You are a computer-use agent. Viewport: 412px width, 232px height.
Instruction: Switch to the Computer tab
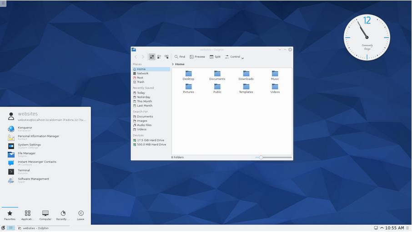45,215
